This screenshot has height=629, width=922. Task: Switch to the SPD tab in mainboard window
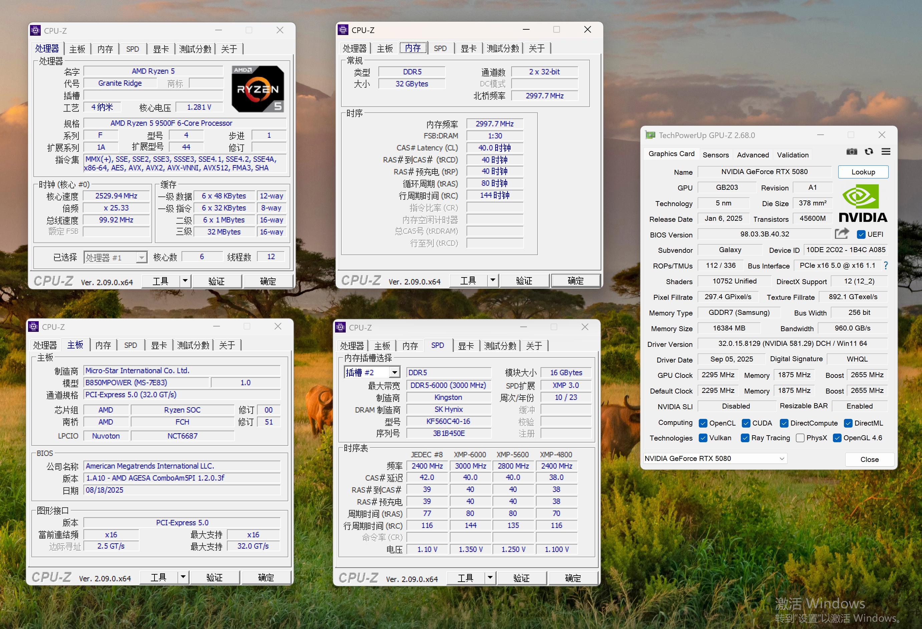[x=130, y=345]
